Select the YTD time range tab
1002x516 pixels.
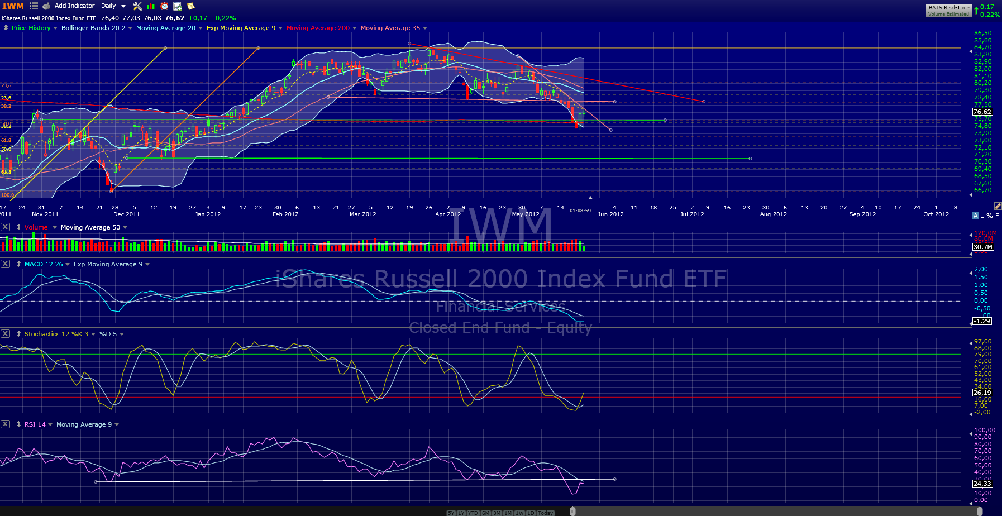[473, 513]
